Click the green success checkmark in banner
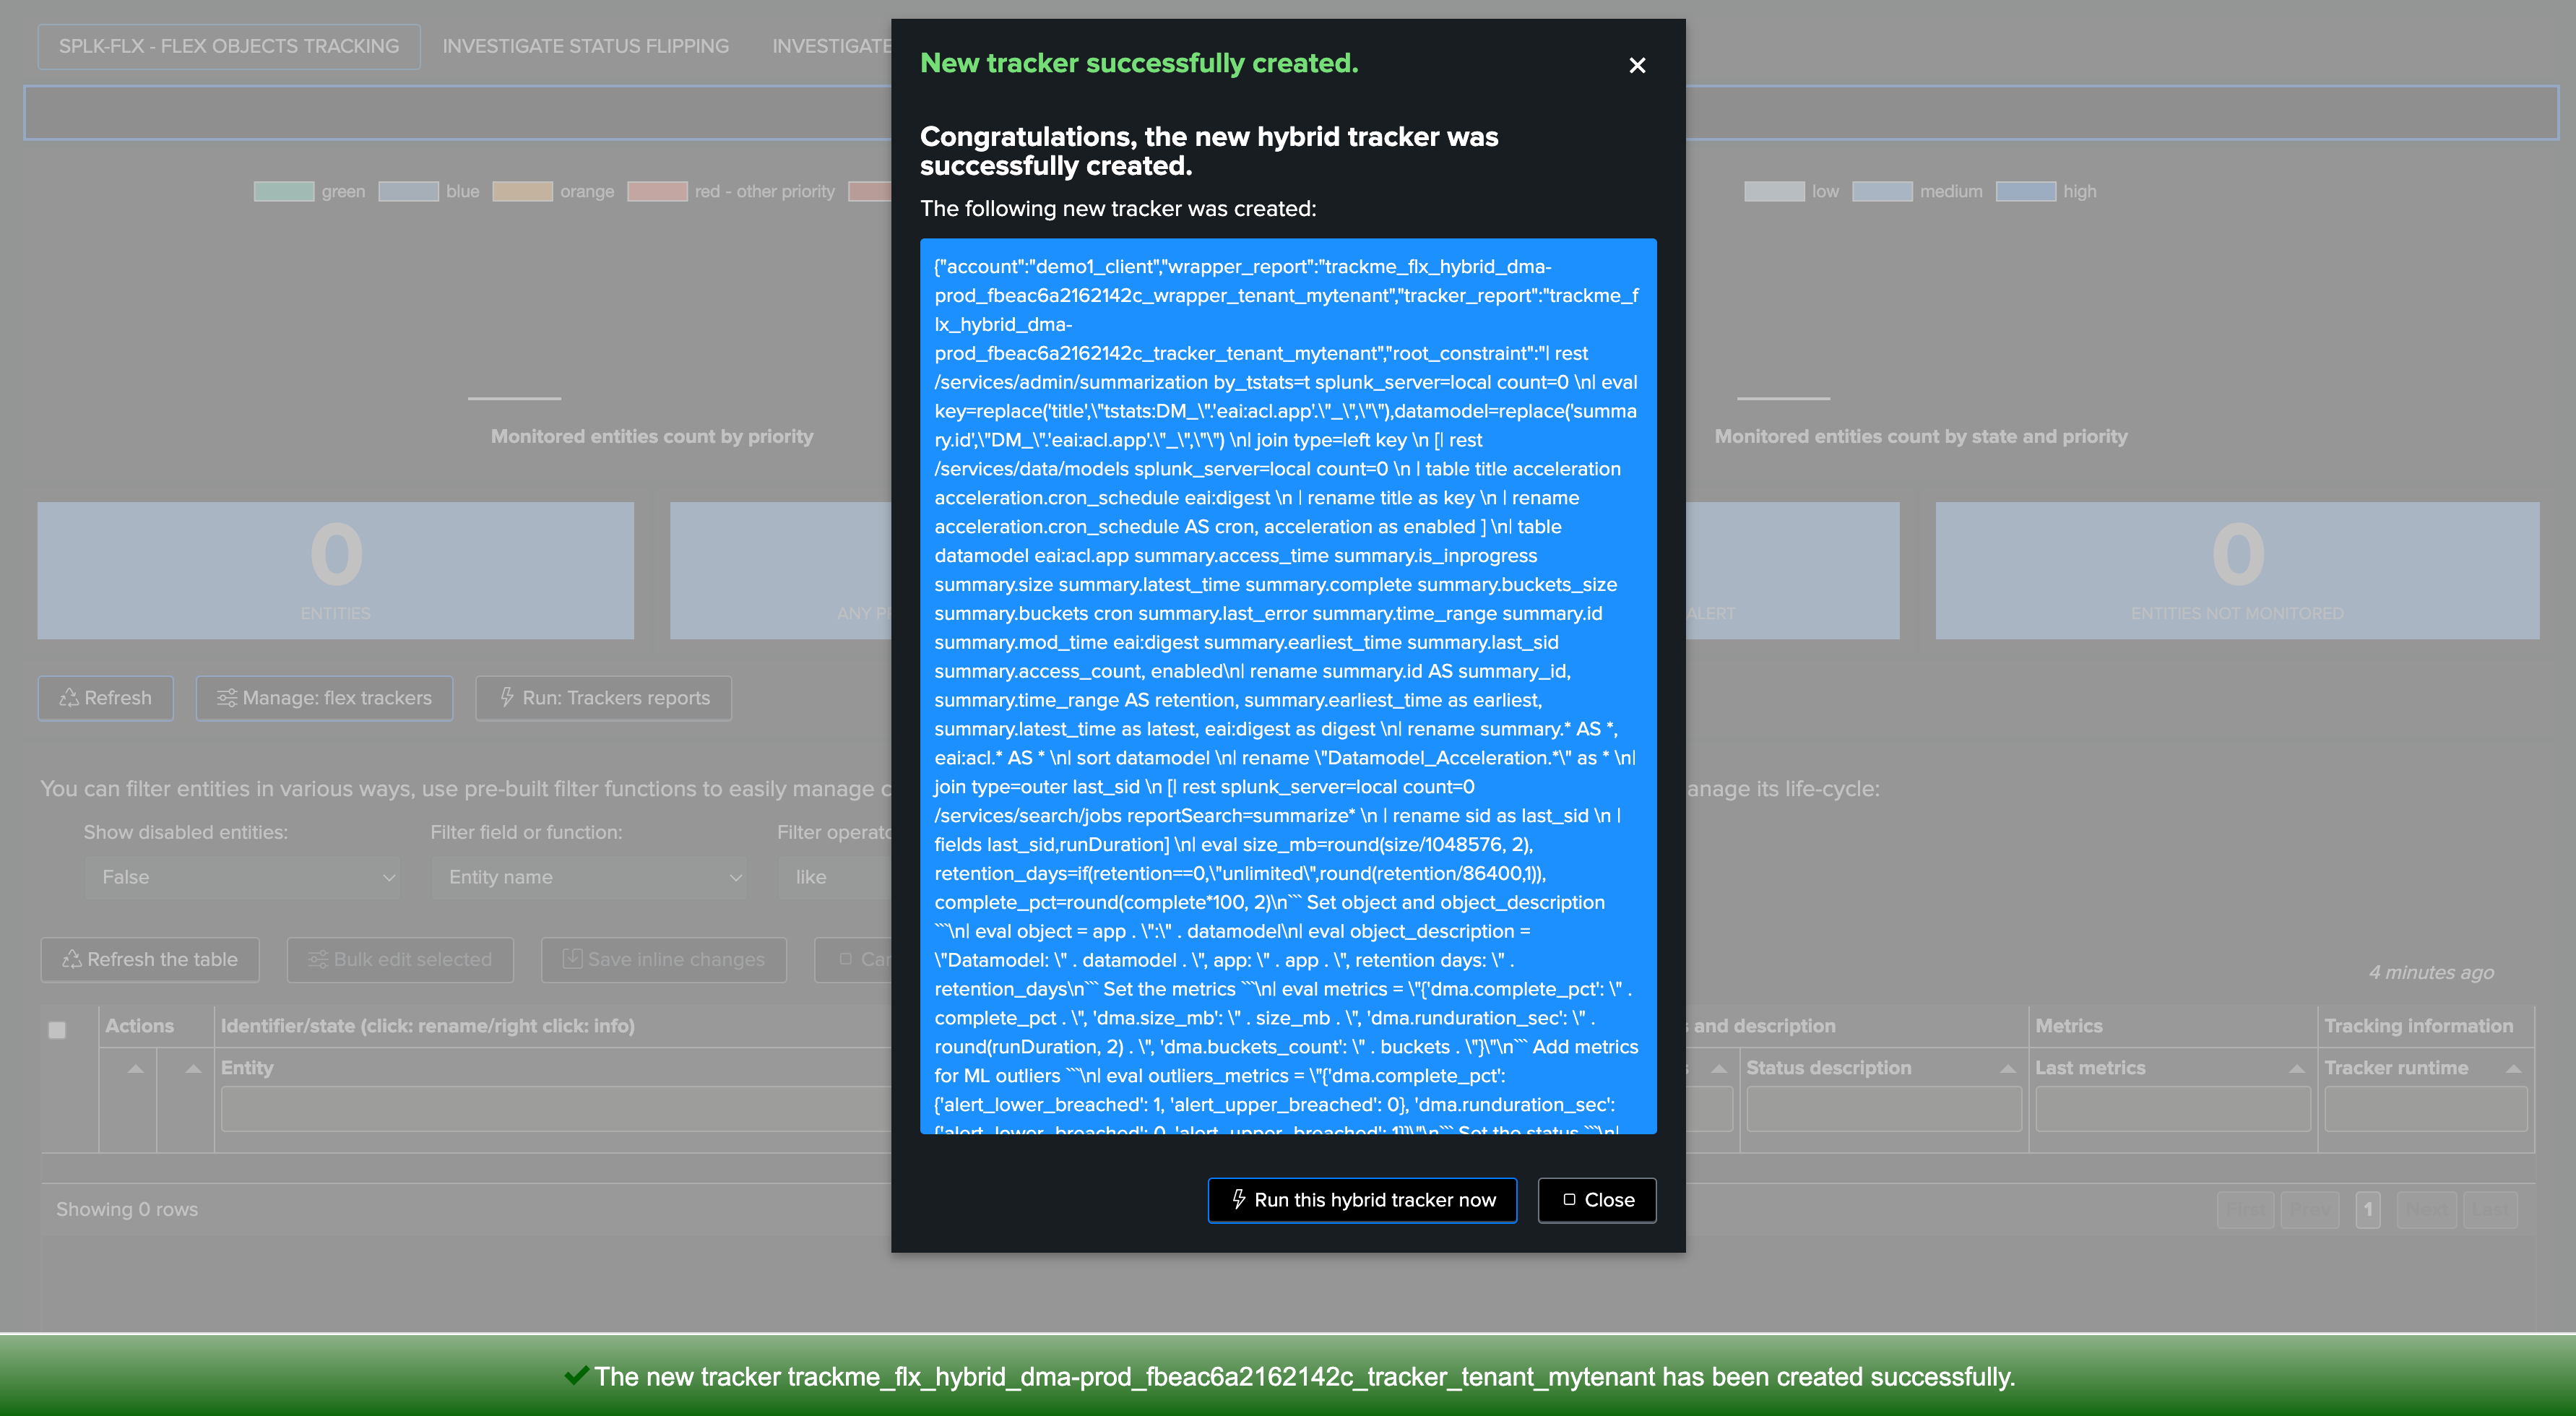Viewport: 2576px width, 1416px height. [x=576, y=1375]
